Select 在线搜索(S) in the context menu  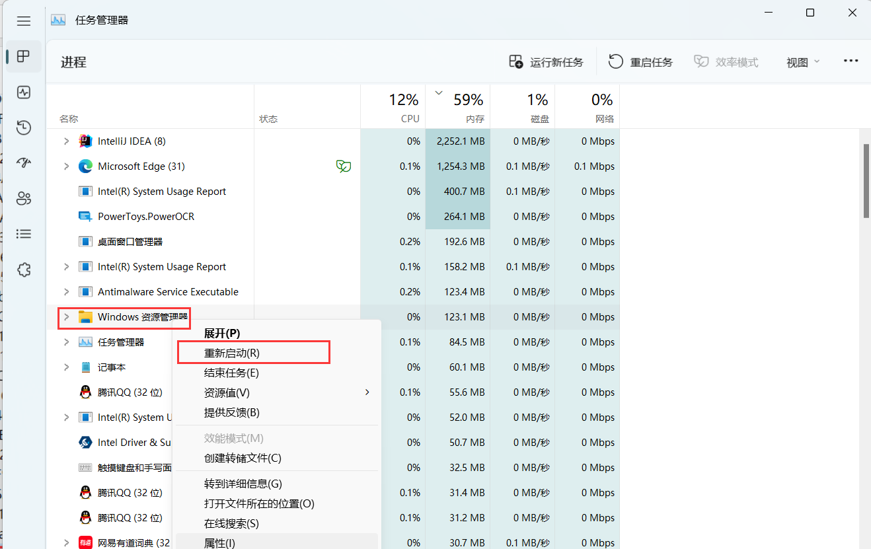276,524
